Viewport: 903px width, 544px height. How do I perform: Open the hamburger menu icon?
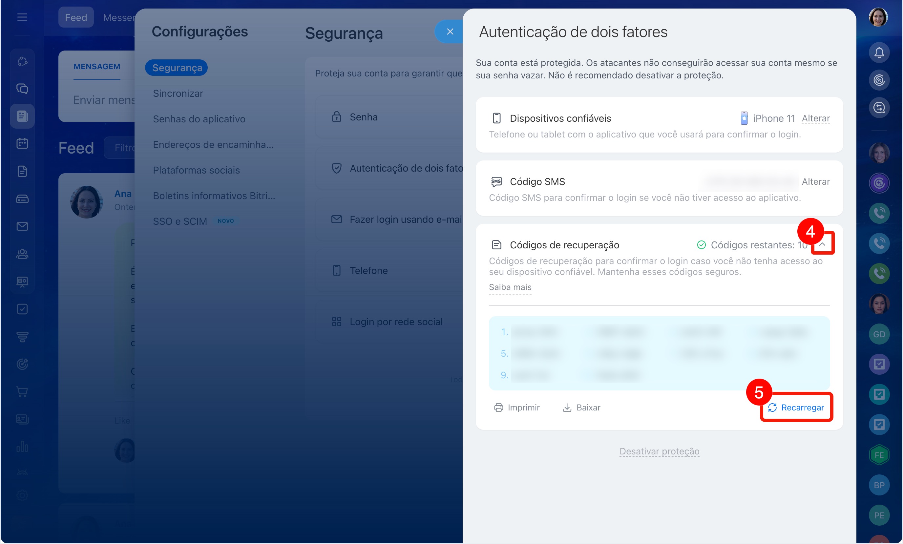click(x=22, y=17)
